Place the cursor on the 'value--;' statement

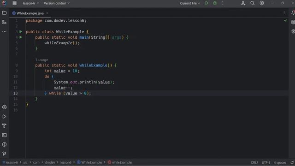pos(63,88)
